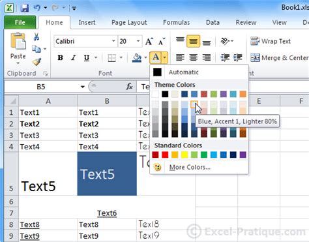This screenshot has height=242, width=309.
Task: Click the Borders icon
Action: click(111, 58)
